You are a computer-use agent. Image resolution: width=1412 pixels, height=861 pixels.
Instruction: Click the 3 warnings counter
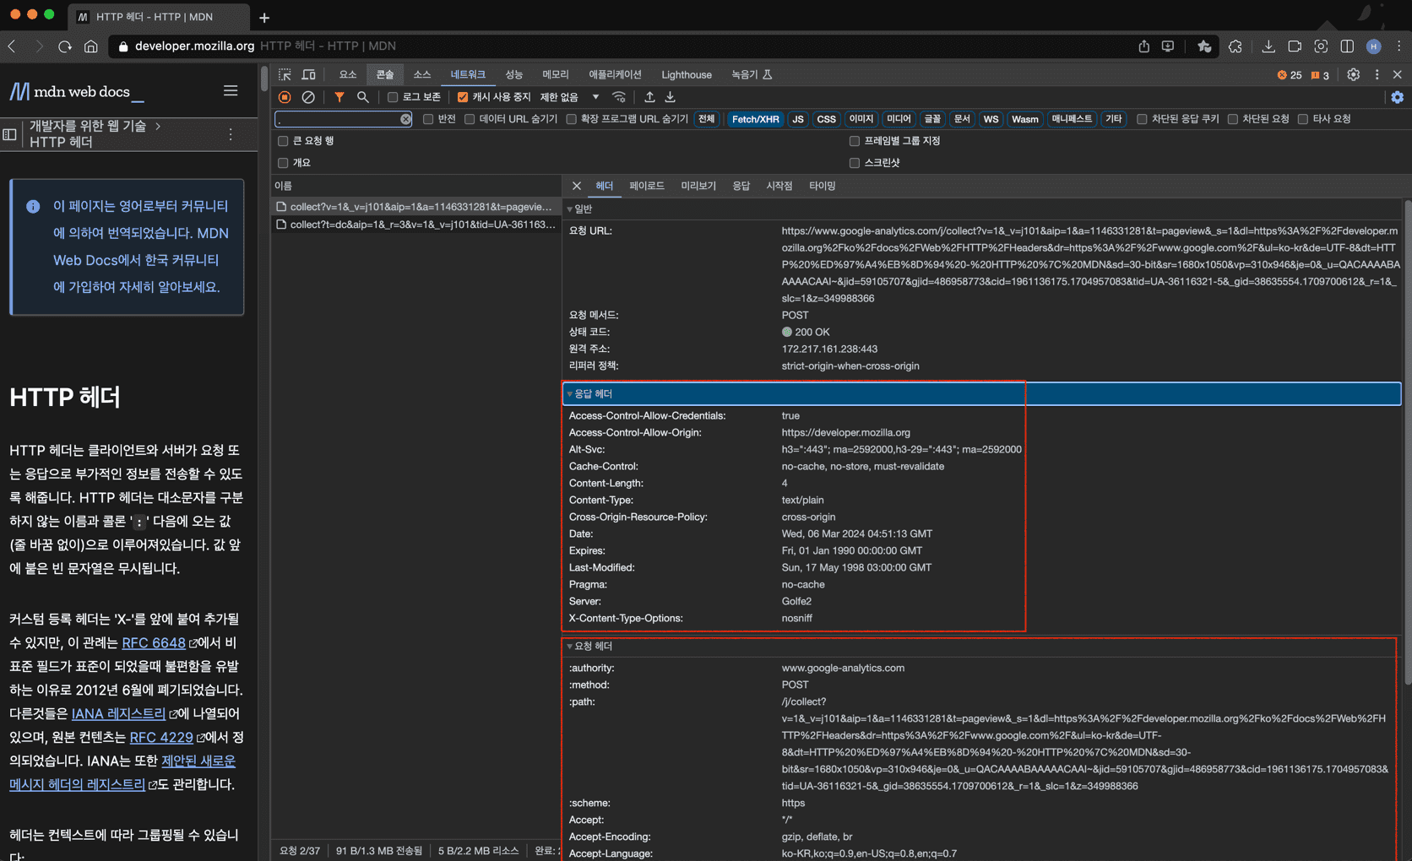click(x=1320, y=75)
